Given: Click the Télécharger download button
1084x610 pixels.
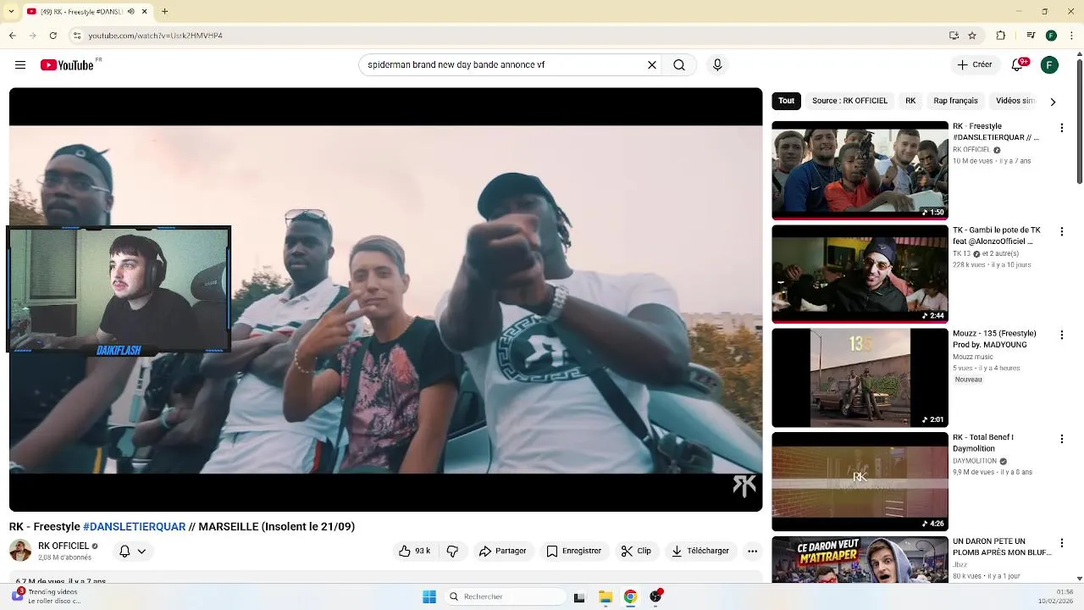Looking at the screenshot, I should (x=700, y=551).
